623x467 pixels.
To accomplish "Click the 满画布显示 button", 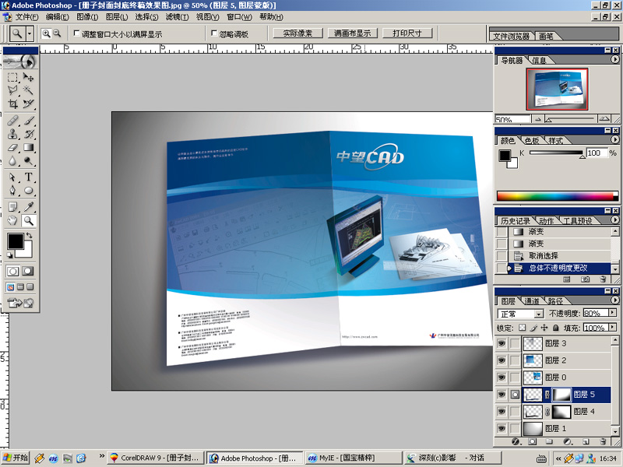I will click(x=353, y=33).
